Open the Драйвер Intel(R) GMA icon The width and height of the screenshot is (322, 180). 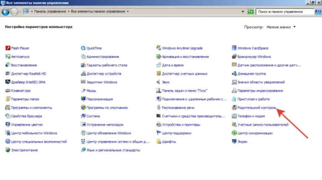(x=8, y=82)
